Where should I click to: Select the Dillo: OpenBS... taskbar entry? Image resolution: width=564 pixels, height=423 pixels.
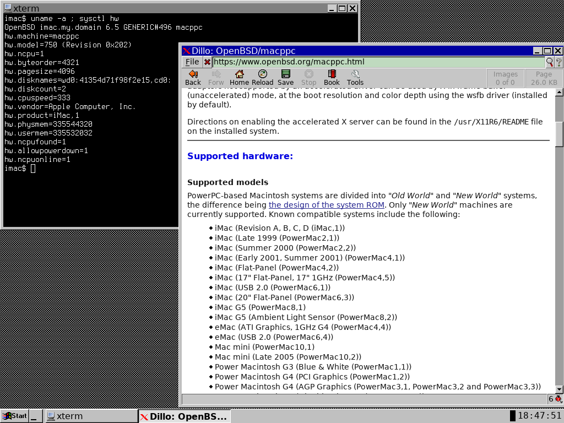pos(185,416)
